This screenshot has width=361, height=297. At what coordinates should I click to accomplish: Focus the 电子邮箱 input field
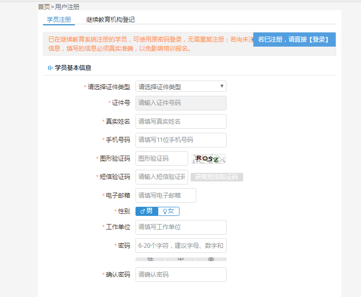click(165, 195)
